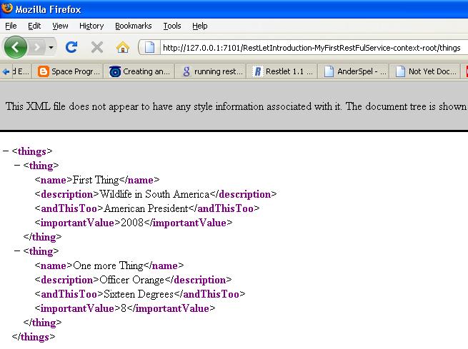Switch to the Space Progr... tab
Image resolution: width=468 pixels, height=349 pixels.
pos(68,71)
